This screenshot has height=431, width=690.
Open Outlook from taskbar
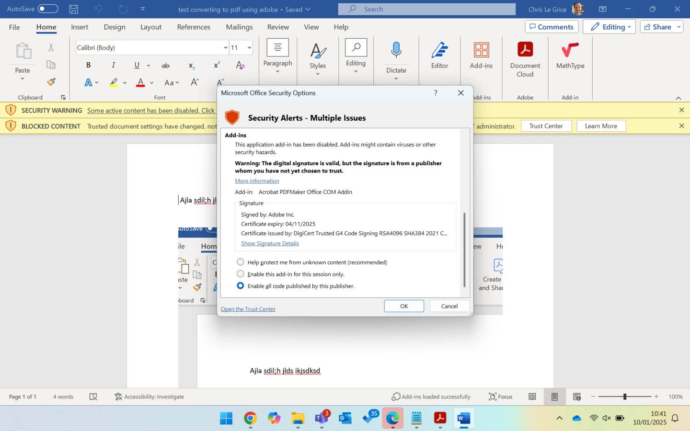(345, 419)
